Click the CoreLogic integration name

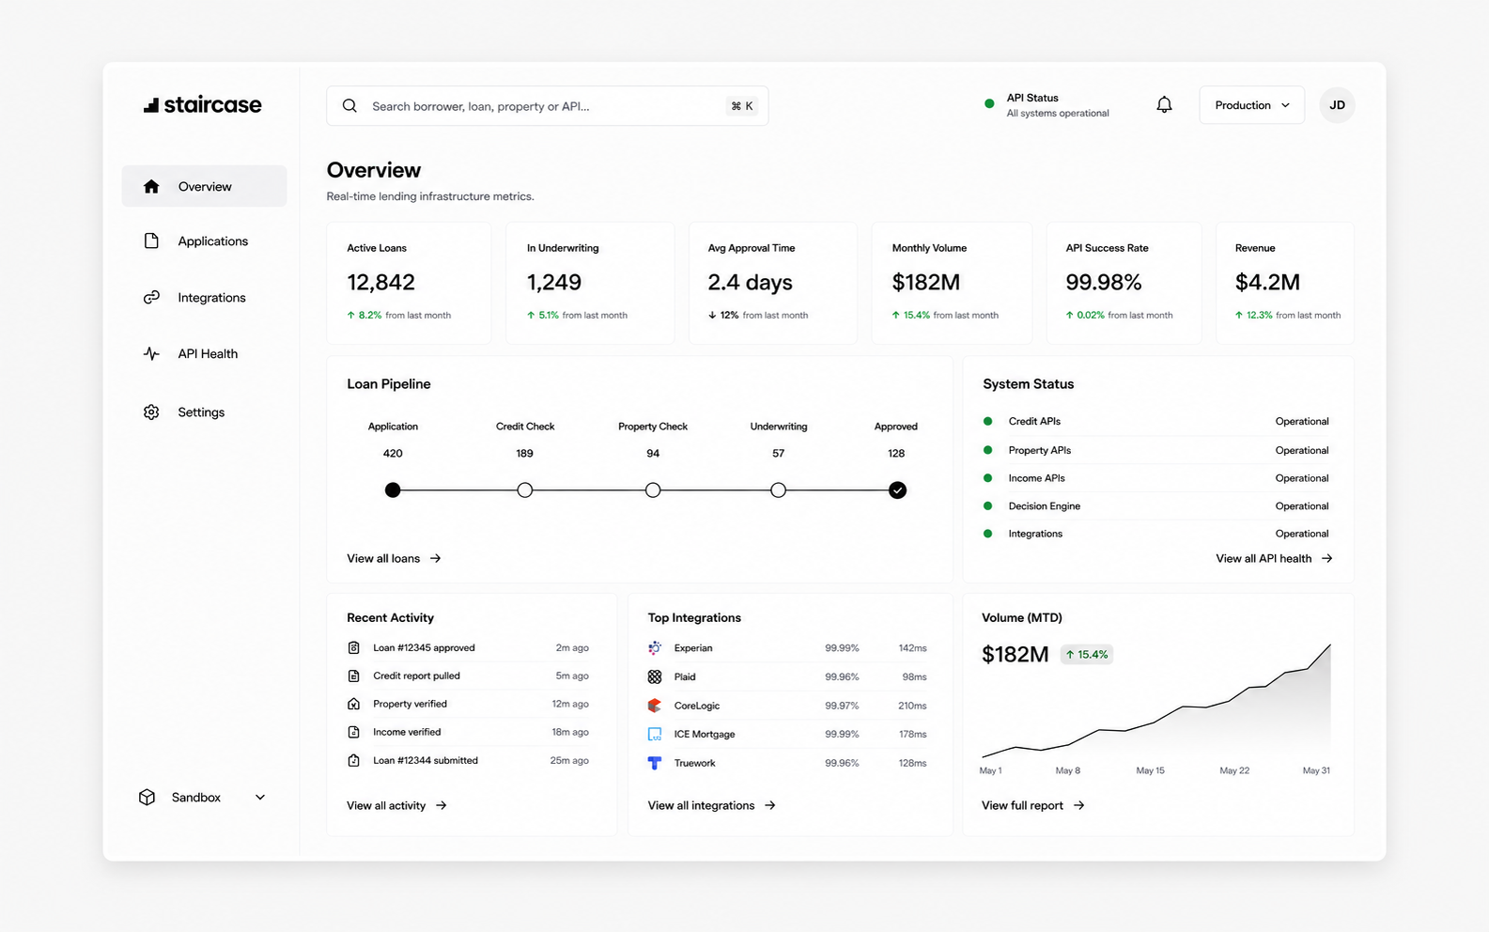pyautogui.click(x=697, y=706)
